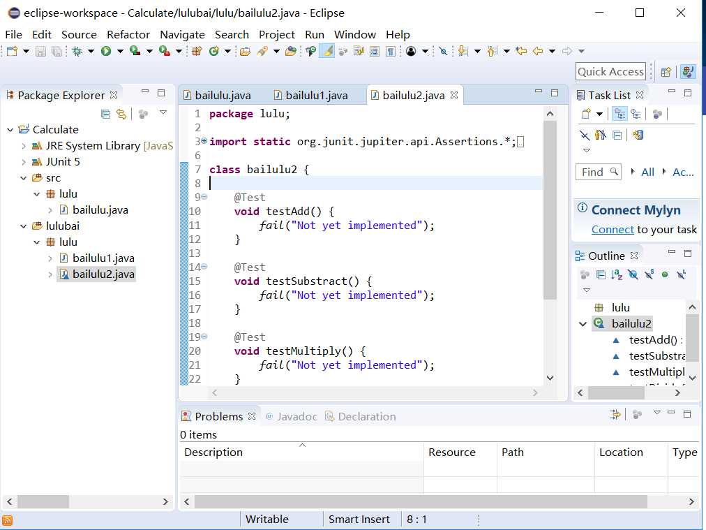
Task: Open the Run button dropdown arrow
Action: click(120, 51)
